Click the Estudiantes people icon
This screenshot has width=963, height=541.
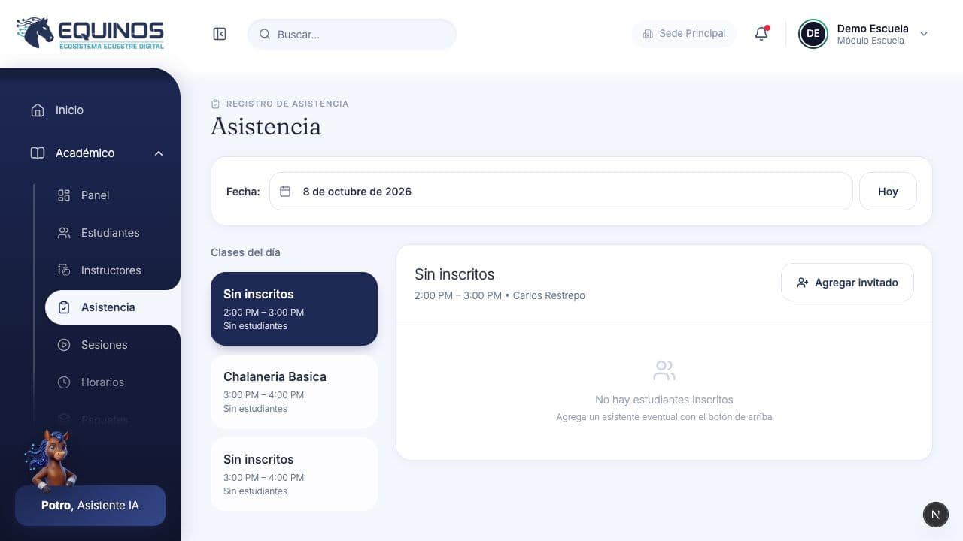[64, 233]
